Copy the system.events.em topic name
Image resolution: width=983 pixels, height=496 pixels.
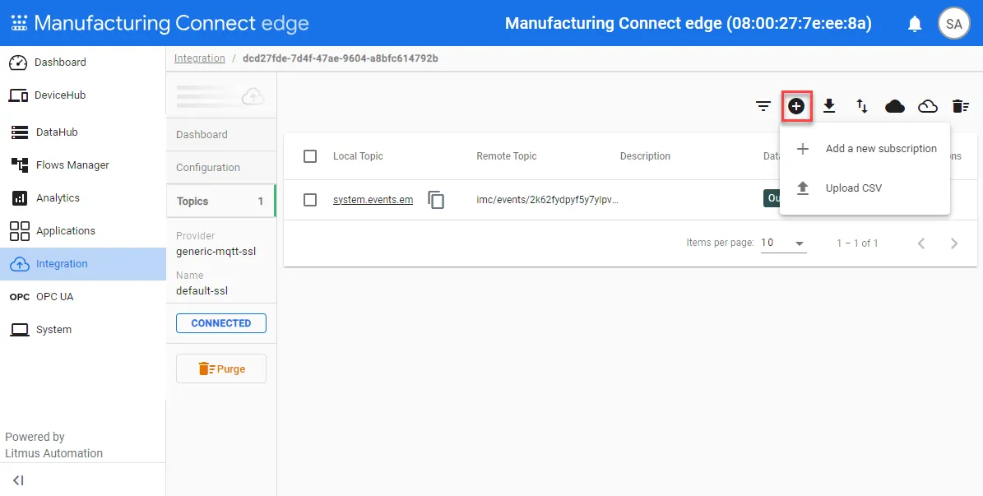coord(436,200)
